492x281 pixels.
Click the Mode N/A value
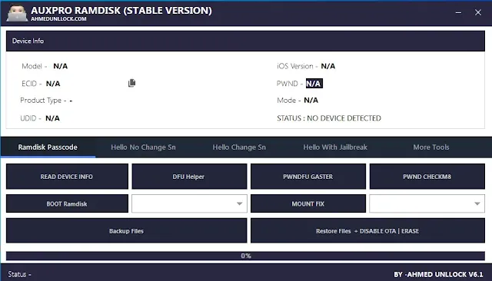click(311, 101)
